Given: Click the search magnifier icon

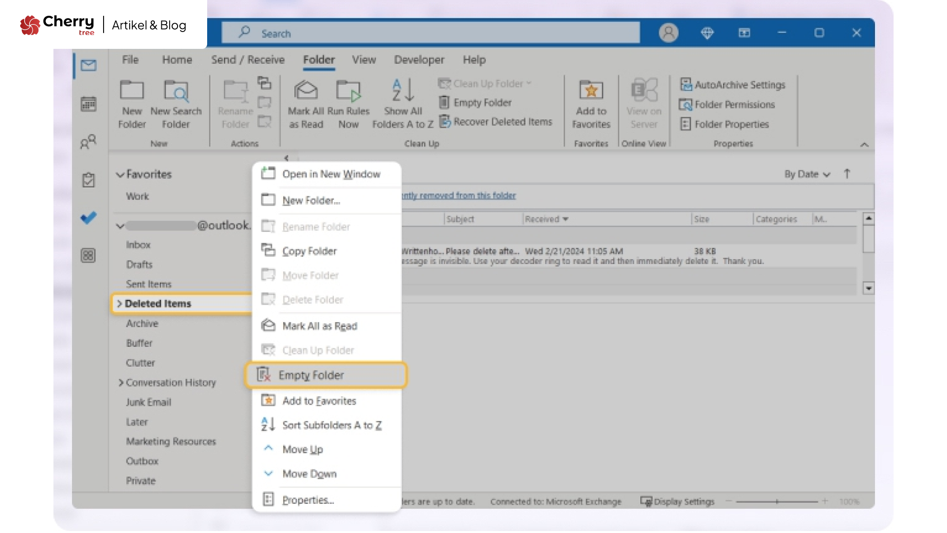Looking at the screenshot, I should click(244, 33).
